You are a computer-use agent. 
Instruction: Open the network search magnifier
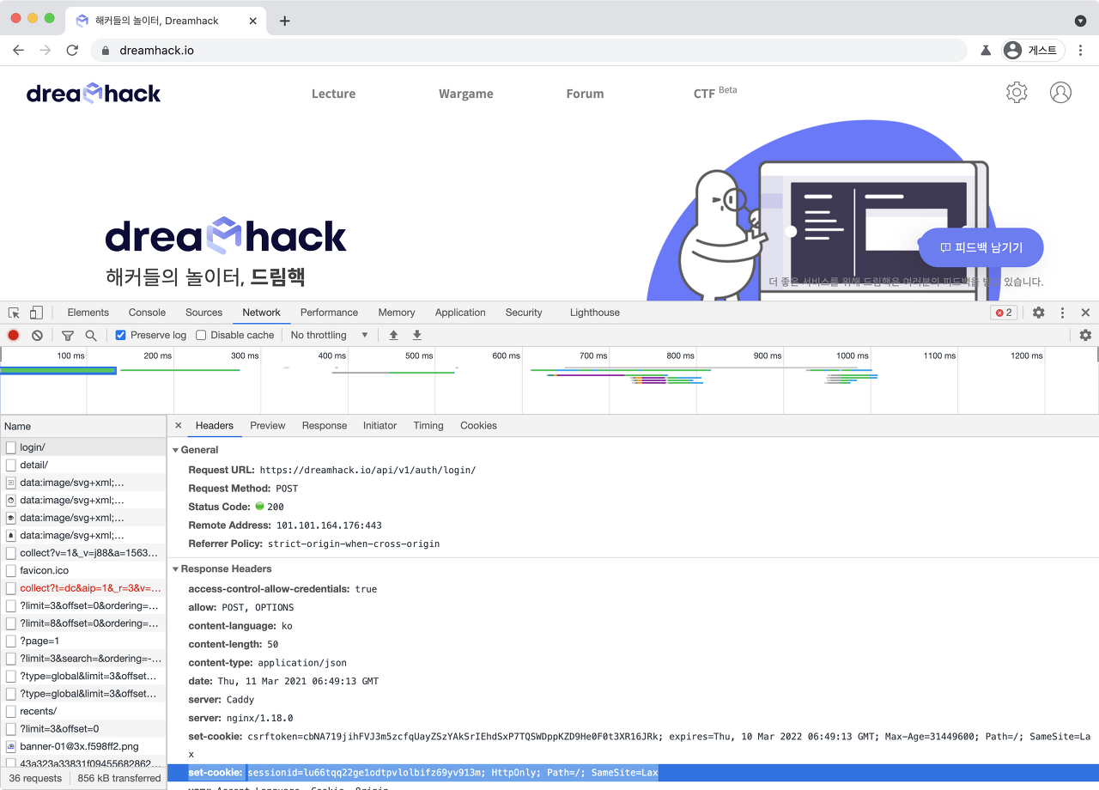[91, 335]
